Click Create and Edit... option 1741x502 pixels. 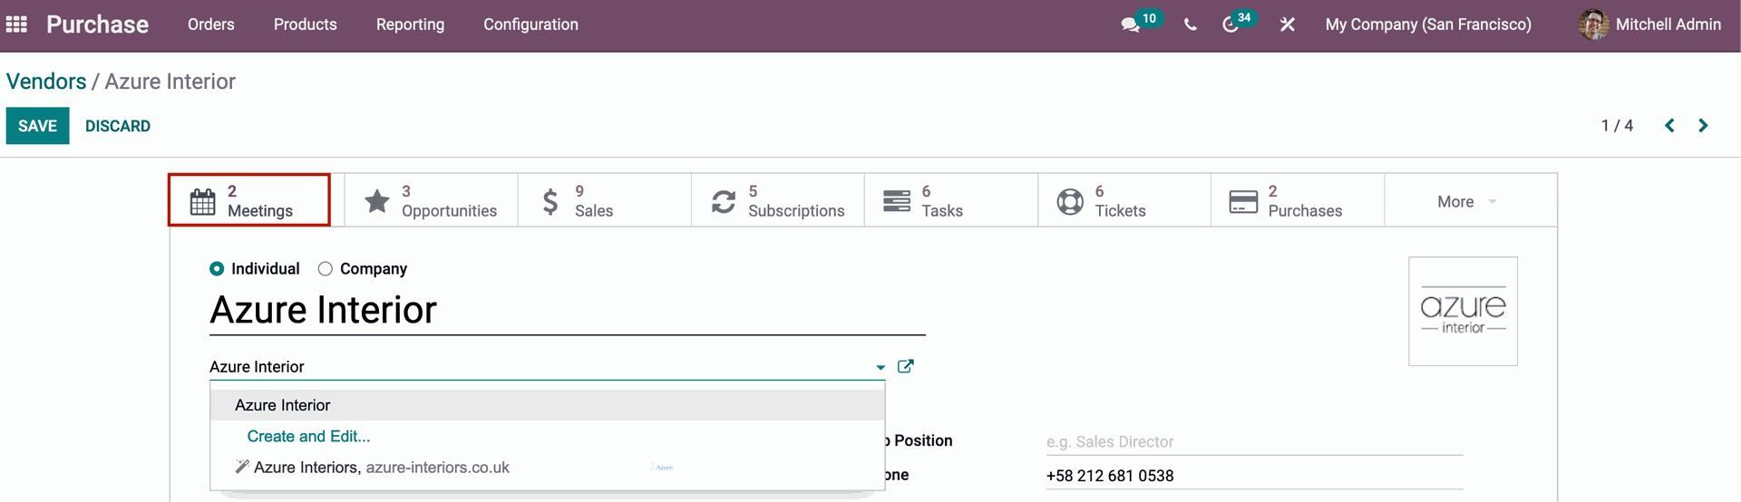[x=308, y=437]
